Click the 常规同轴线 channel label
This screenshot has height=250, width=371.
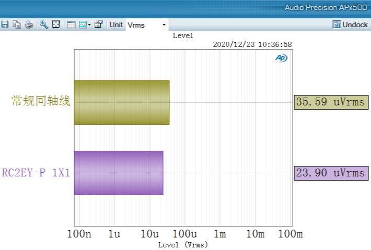point(41,101)
